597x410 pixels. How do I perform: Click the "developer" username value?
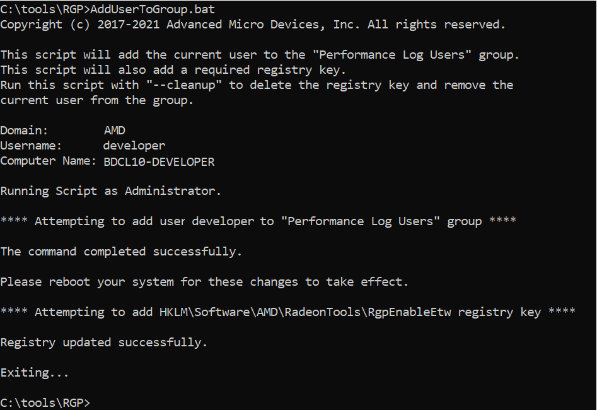(x=134, y=146)
